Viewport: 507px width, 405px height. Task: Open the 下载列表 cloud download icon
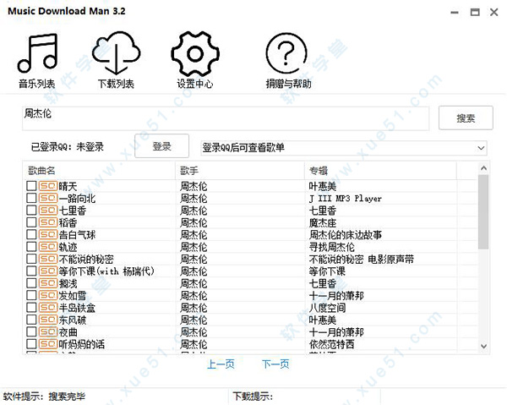116,53
